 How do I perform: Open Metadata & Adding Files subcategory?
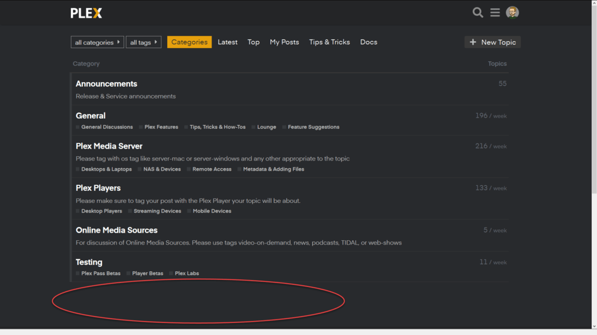(273, 169)
